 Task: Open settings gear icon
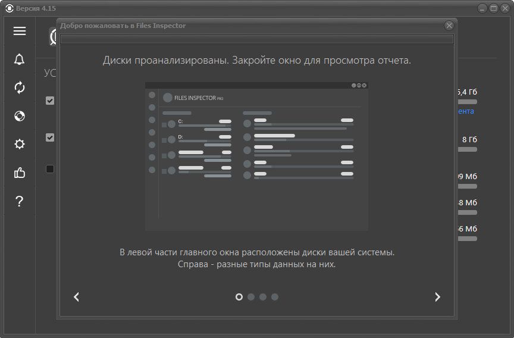(x=20, y=144)
